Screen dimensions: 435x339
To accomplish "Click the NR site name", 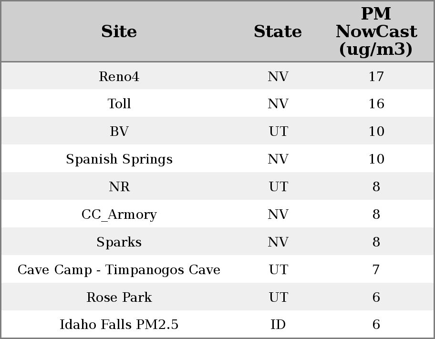I will tap(119, 187).
